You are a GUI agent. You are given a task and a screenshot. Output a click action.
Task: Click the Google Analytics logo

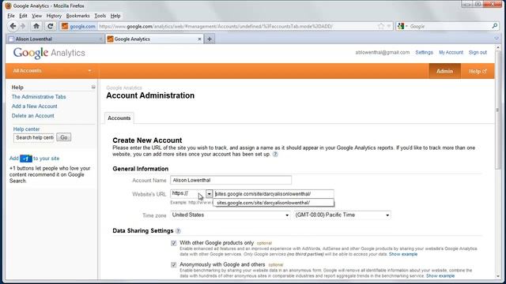click(x=49, y=53)
